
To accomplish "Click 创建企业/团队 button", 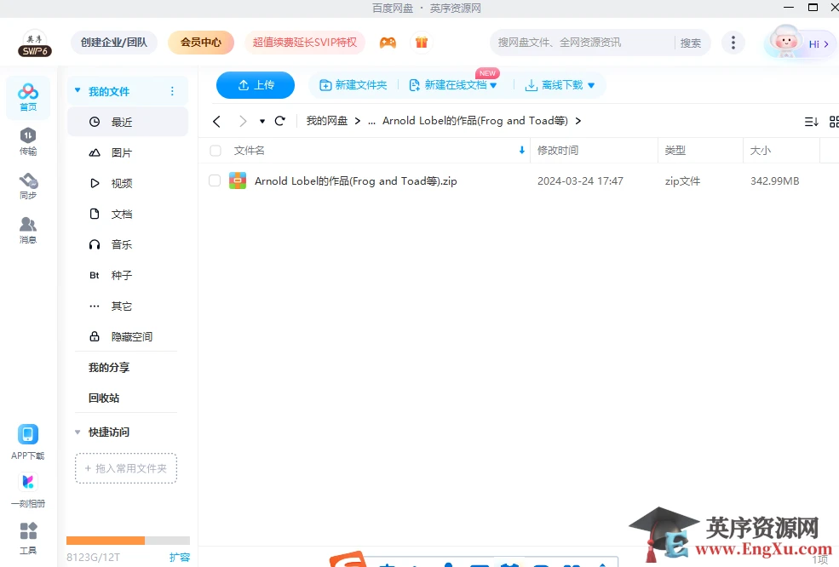I will tap(114, 43).
